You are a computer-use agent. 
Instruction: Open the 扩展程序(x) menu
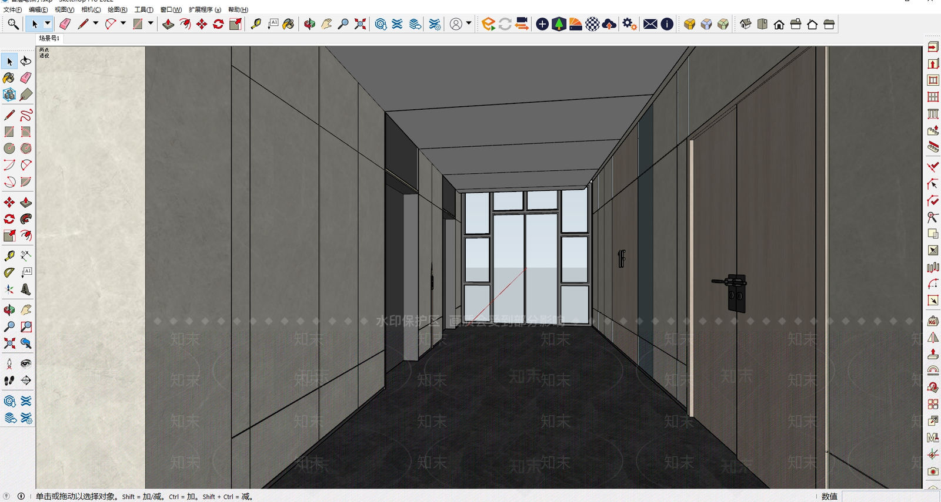205,9
